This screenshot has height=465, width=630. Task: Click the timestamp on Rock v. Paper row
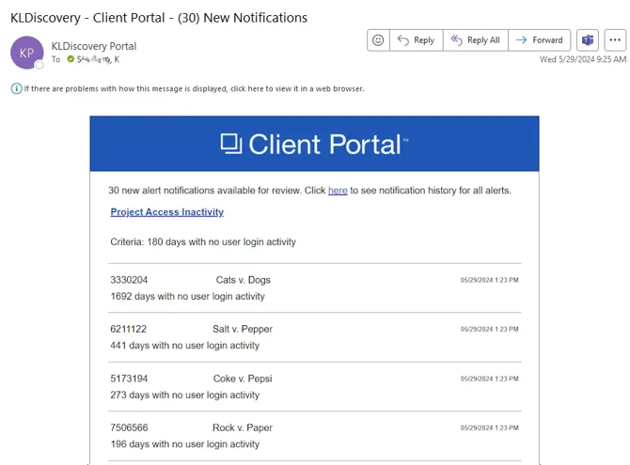(489, 427)
